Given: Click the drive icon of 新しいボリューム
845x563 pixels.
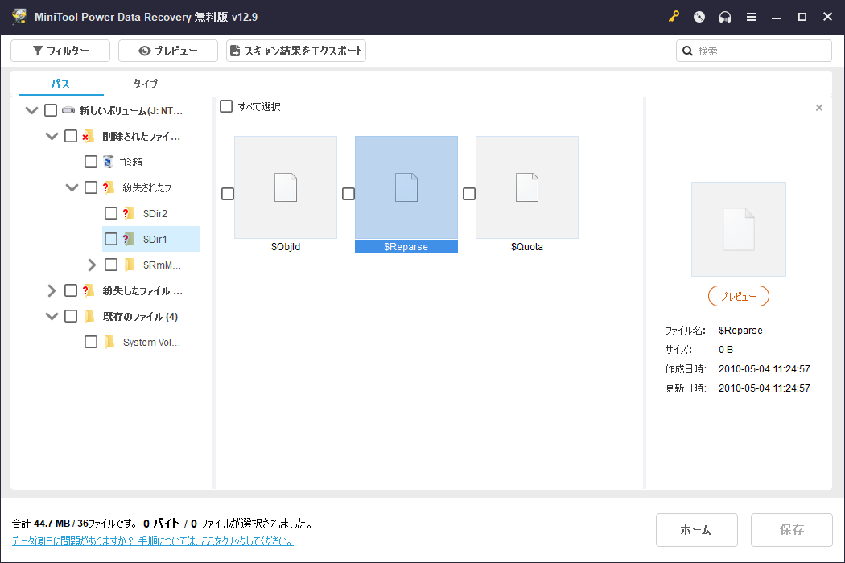Looking at the screenshot, I should (x=68, y=110).
